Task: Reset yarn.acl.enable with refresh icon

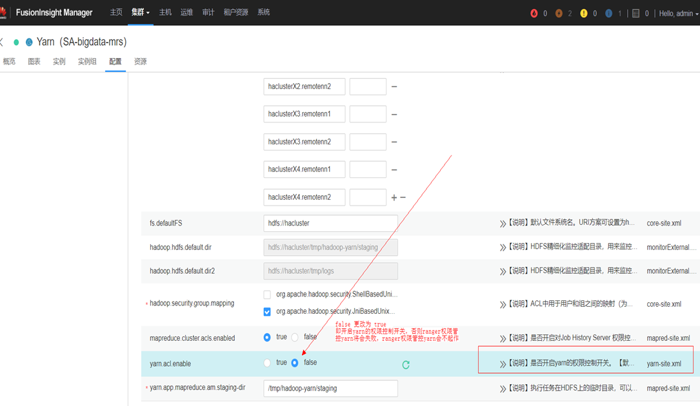Action: (406, 365)
